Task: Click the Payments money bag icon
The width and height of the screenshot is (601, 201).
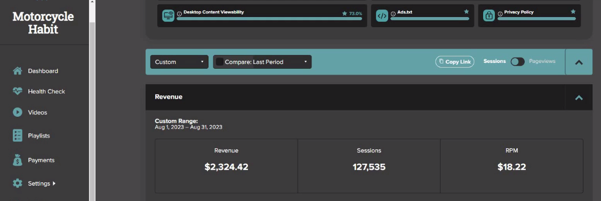Action: tap(17, 160)
